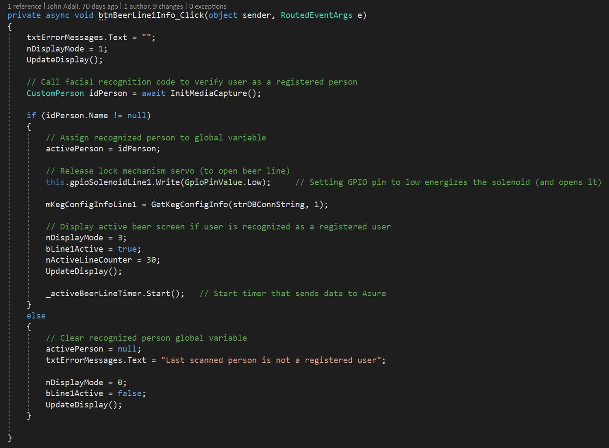Click the btnBeerLine1Info_Click method name
Viewport: 609px width, 448px height.
(x=151, y=15)
